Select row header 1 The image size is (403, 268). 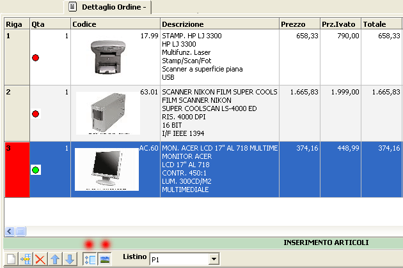17,57
